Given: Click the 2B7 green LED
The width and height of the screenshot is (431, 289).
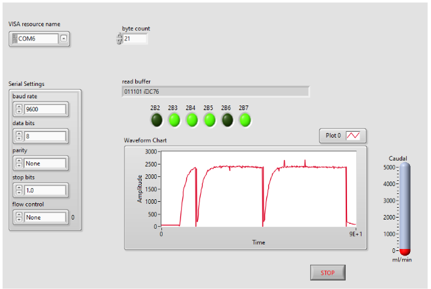Looking at the screenshot, I should [x=244, y=120].
